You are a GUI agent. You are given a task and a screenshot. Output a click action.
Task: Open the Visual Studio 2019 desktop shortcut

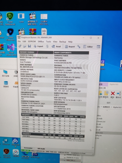coord(11,50)
